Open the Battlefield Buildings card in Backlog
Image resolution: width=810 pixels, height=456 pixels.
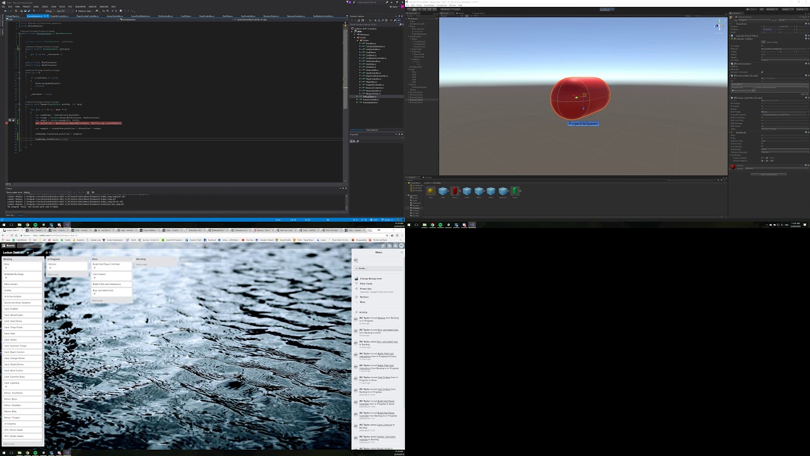click(23, 275)
